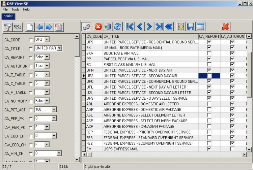This screenshot has height=170, width=253.
Task: Open the CA_M_TABLE dropdown
Action: coord(47,92)
